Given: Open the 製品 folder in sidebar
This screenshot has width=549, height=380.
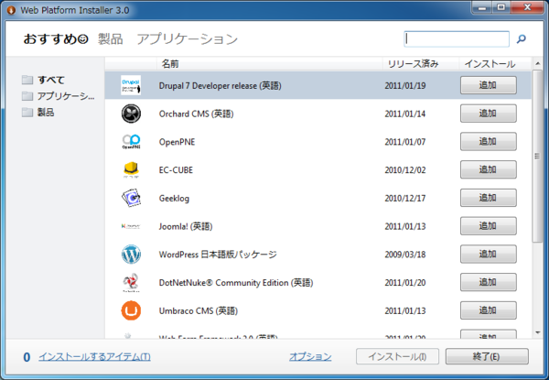Looking at the screenshot, I should (x=38, y=112).
